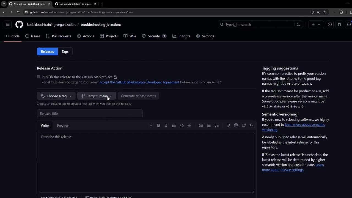
Task: Add a link in the editor toolbar
Action: click(189, 125)
